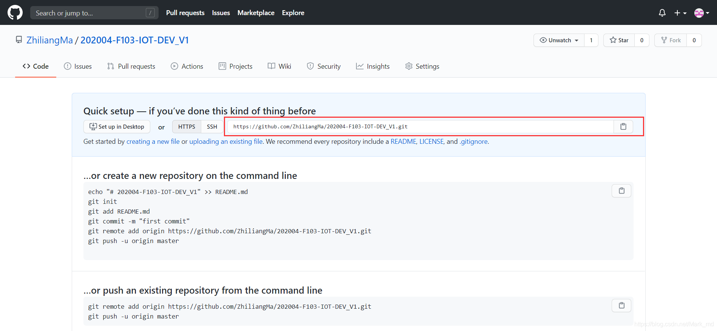Click the git init command text
This screenshot has height=331, width=717.
coord(103,202)
